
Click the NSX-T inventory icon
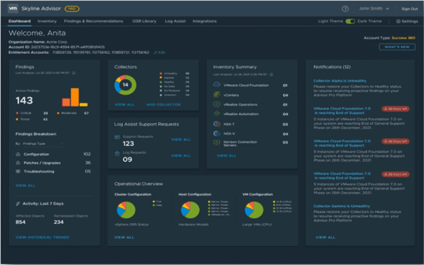tap(217, 123)
